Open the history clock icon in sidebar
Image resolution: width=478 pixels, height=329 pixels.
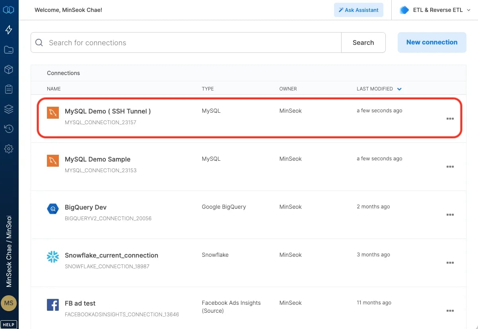coord(9,129)
